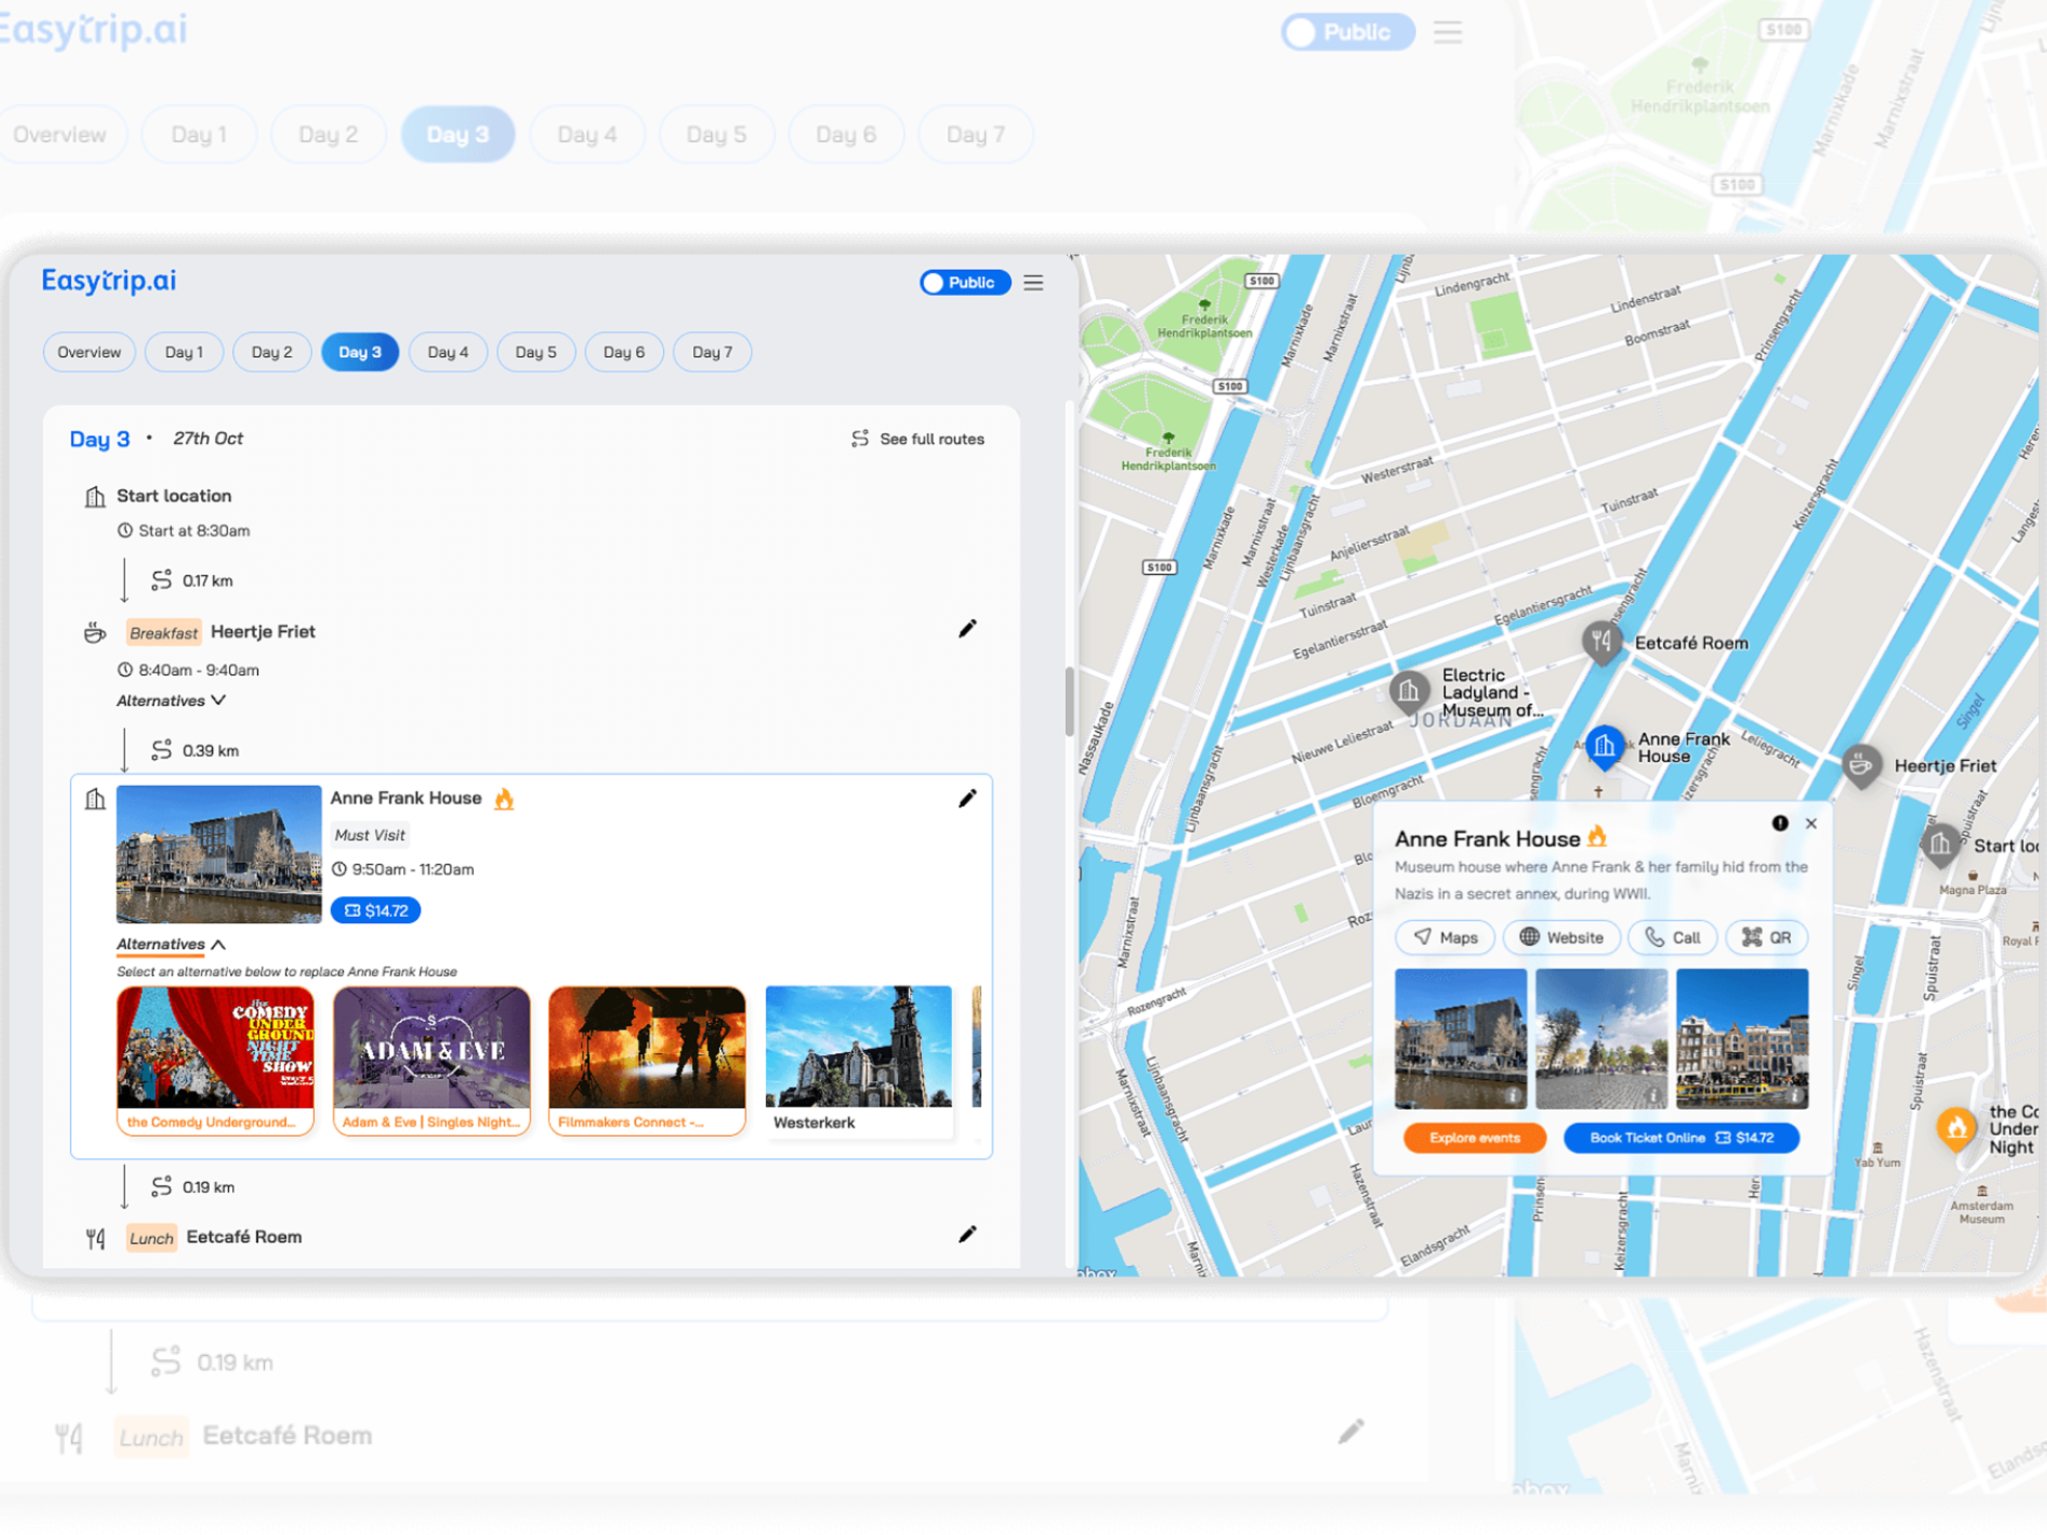Click the Start location building icon

click(94, 497)
